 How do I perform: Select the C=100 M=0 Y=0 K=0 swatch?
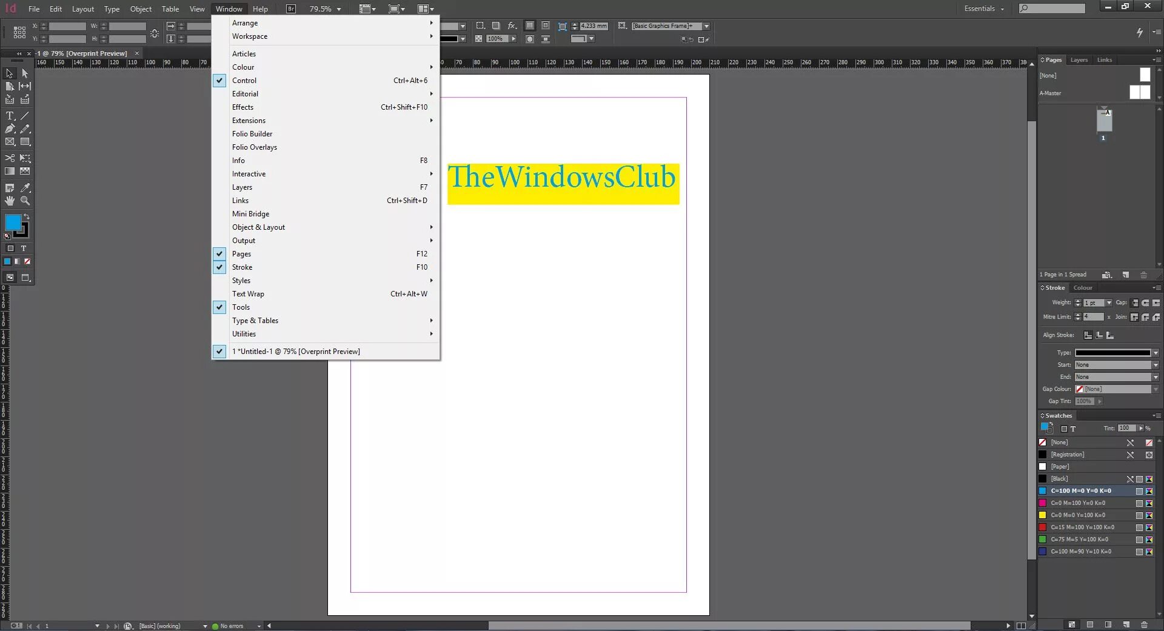[x=1095, y=491]
